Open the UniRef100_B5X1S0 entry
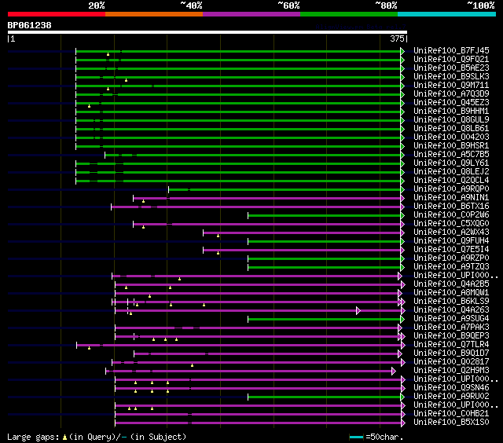The height and width of the screenshot is (443, 503). 451,423
